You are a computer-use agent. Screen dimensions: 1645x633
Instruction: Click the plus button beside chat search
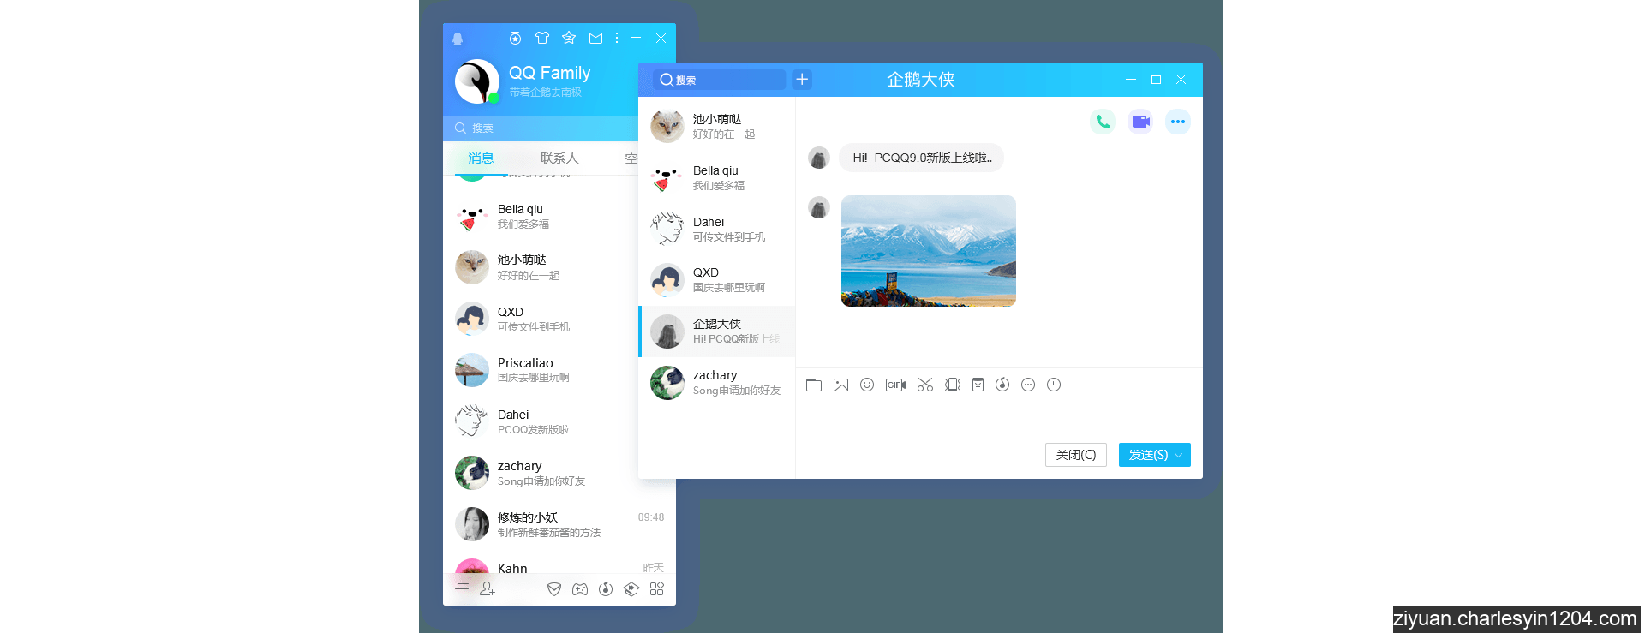point(802,80)
